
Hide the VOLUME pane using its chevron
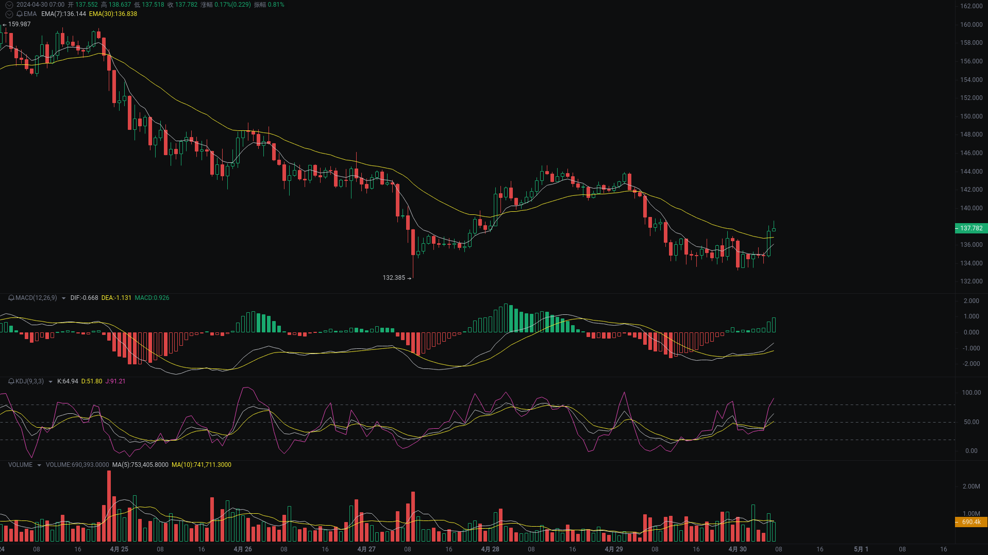(39, 464)
